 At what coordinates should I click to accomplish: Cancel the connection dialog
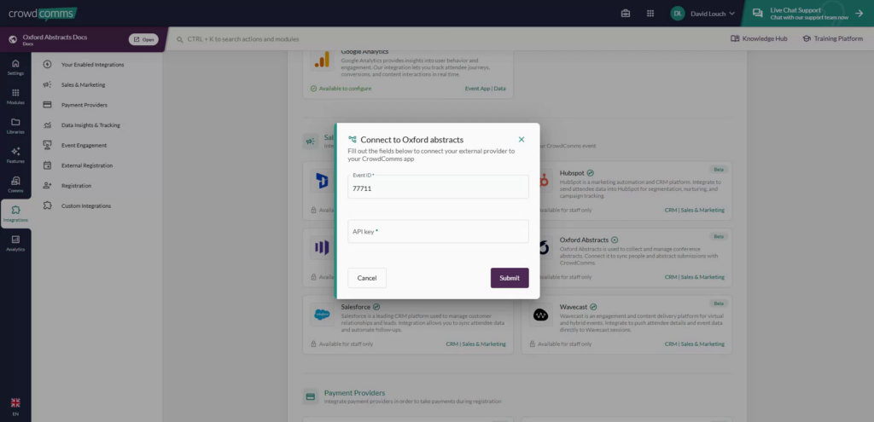tap(367, 278)
